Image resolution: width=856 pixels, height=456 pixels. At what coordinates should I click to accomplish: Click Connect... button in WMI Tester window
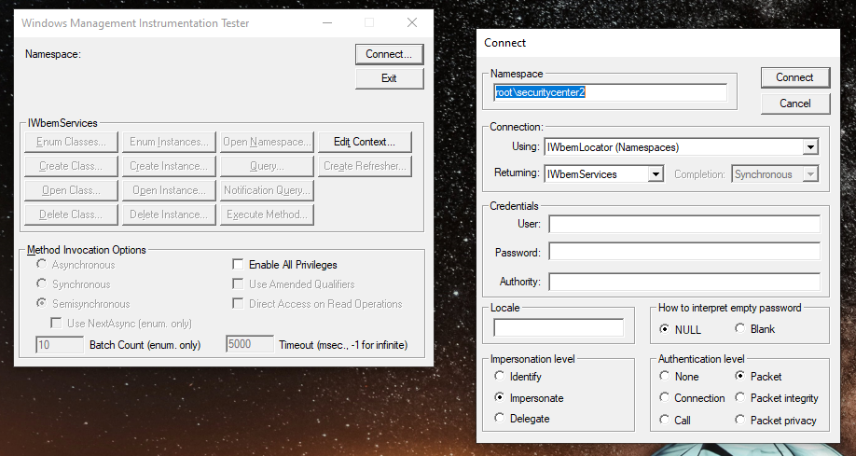tap(389, 54)
